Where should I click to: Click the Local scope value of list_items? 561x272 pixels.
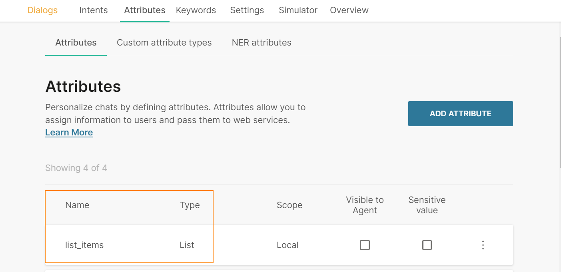[x=287, y=245]
